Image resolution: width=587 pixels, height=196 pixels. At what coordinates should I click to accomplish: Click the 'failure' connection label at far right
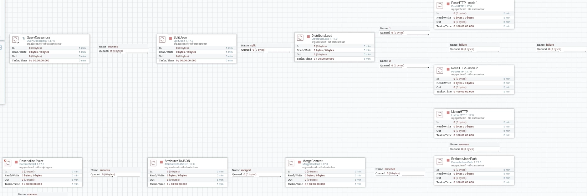[x=550, y=45]
